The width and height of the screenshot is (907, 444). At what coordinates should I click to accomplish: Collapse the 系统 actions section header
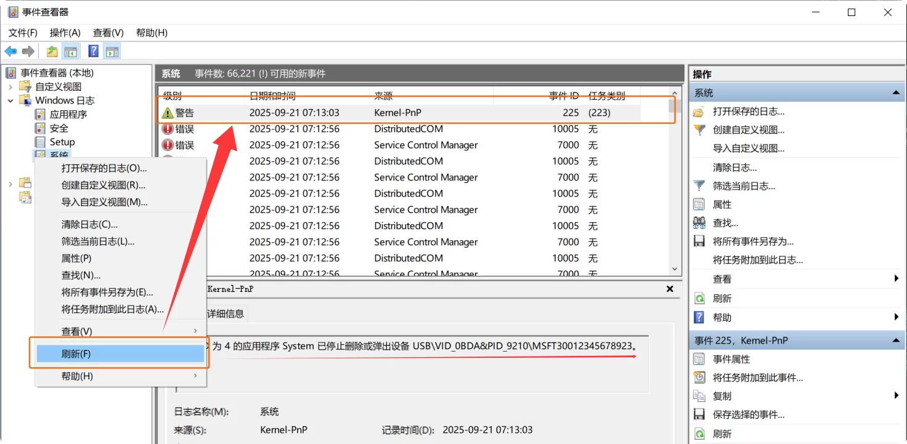click(895, 93)
